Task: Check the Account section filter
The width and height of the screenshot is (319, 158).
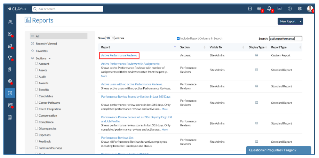Action: (x=36, y=64)
